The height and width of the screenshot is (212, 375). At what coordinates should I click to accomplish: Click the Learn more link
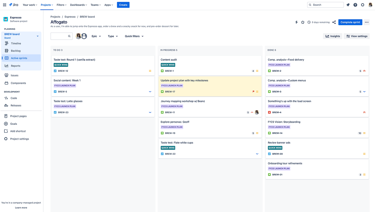21,208
